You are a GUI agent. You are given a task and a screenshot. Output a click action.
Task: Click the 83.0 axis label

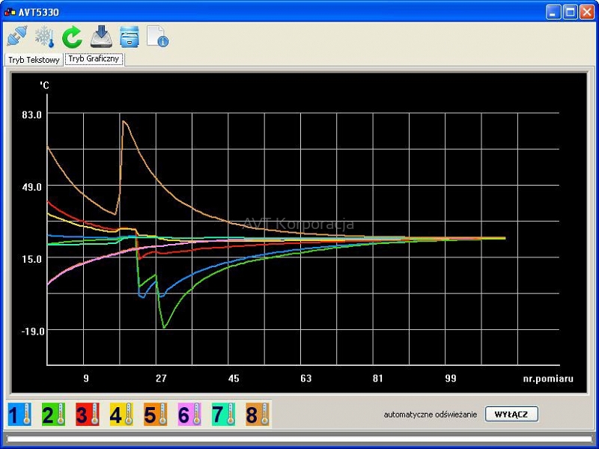(x=31, y=115)
